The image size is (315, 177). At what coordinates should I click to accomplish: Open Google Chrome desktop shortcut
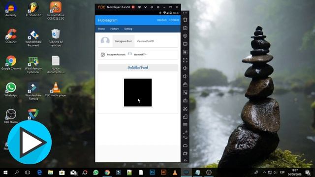coord(11,62)
